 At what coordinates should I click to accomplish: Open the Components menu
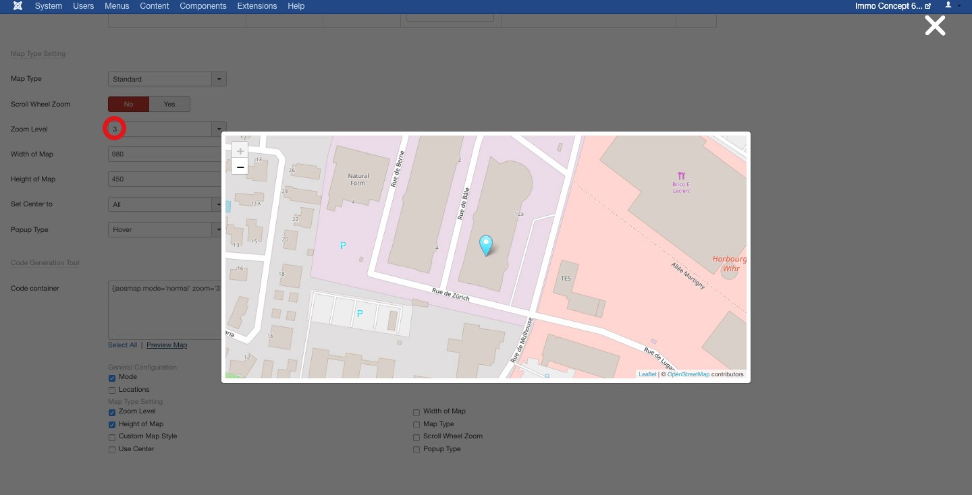pyautogui.click(x=203, y=6)
